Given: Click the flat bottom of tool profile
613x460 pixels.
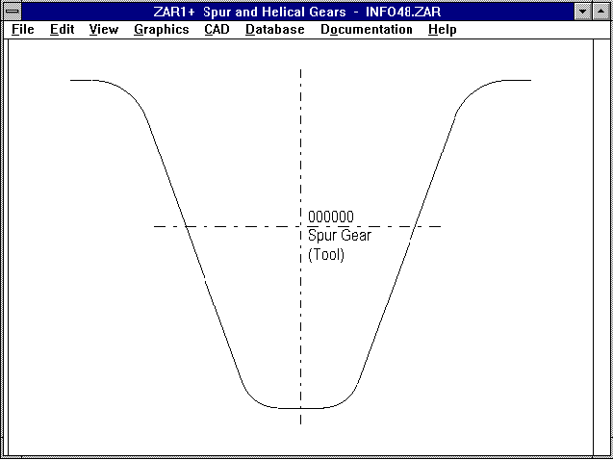Looking at the screenshot, I should pyautogui.click(x=300, y=408).
